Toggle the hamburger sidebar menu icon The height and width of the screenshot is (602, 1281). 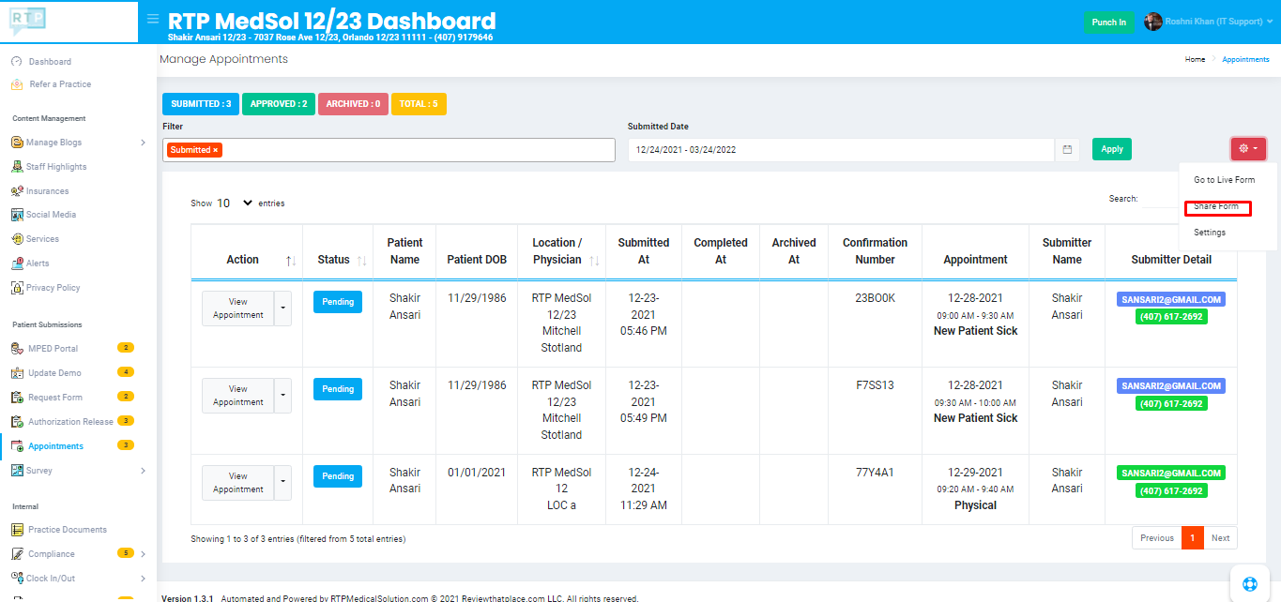[x=153, y=19]
